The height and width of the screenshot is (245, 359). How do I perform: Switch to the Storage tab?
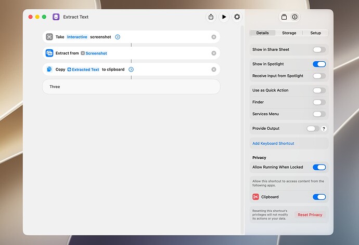point(289,33)
